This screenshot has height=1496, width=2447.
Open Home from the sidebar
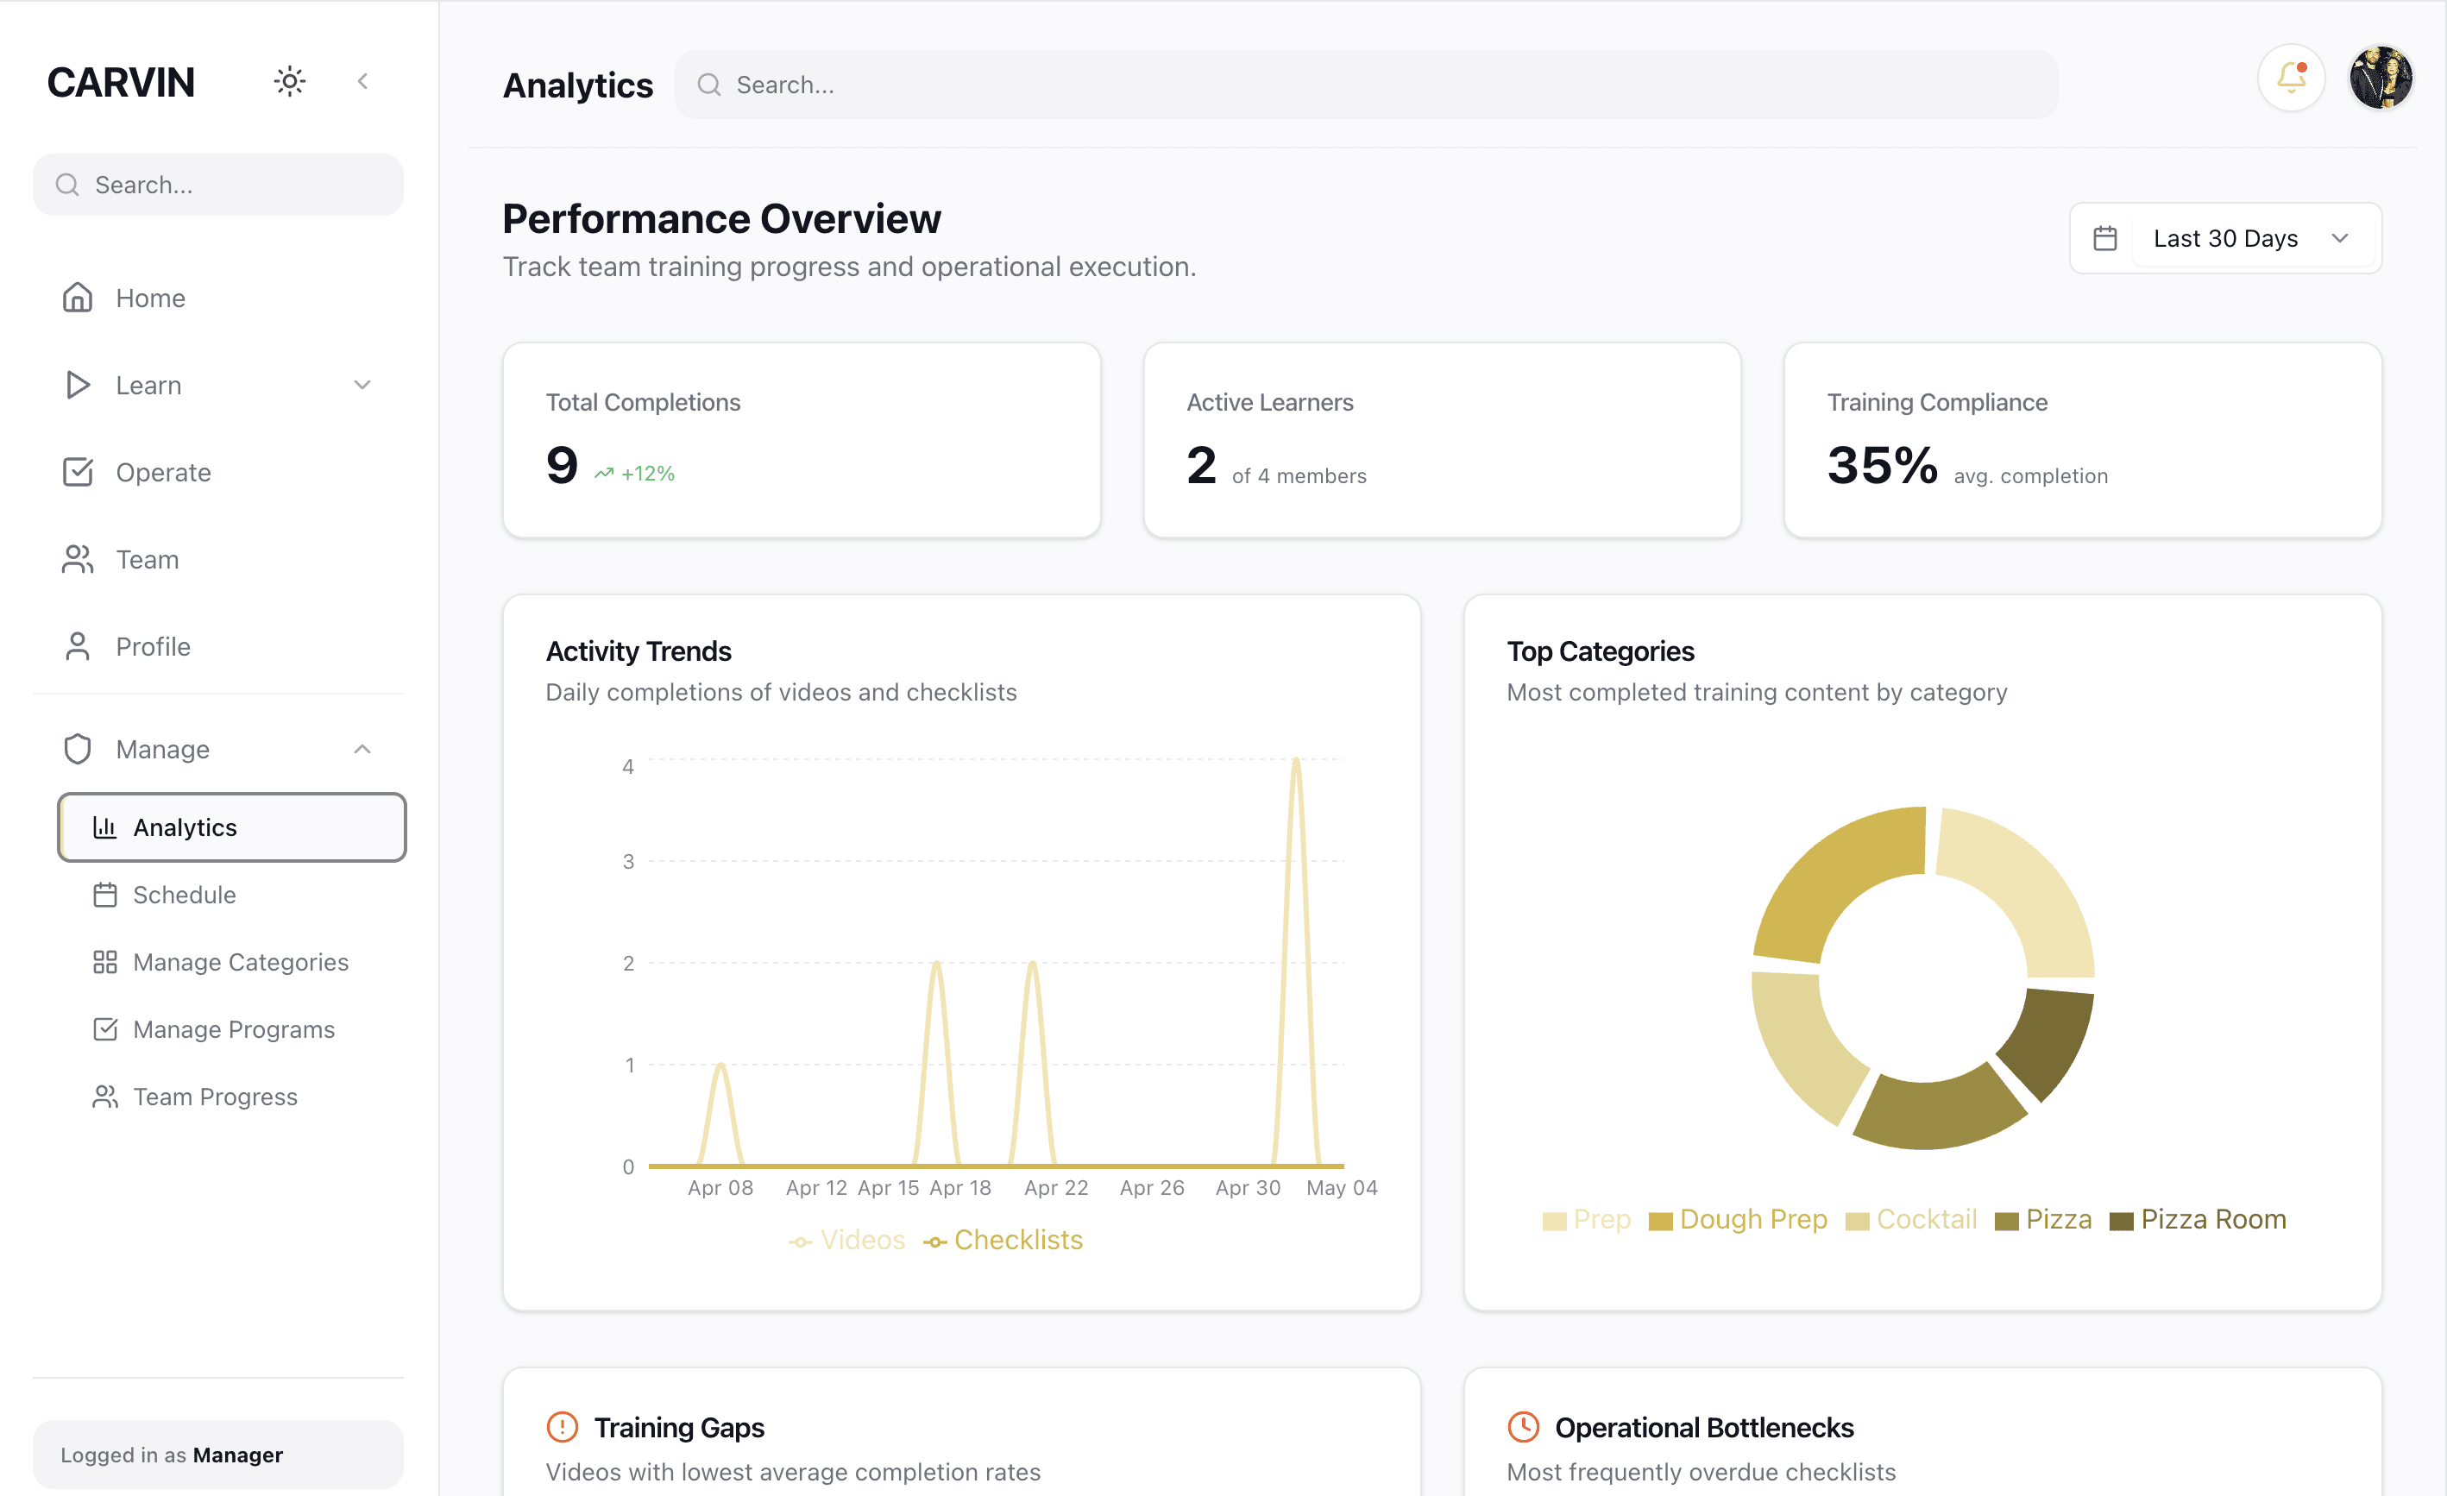coord(218,298)
